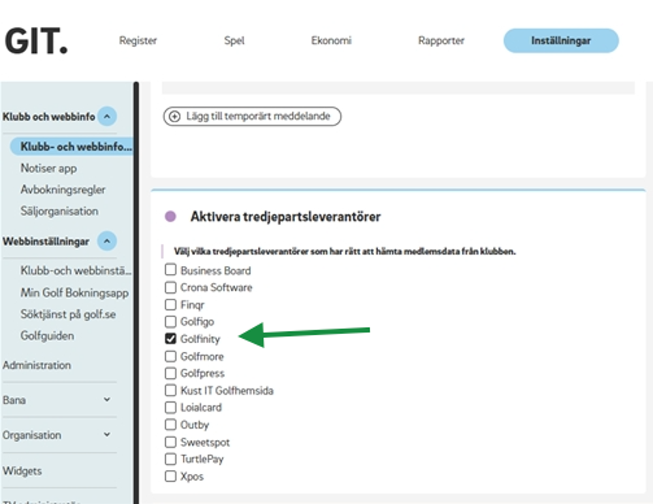Click the Bana section label

point(14,400)
